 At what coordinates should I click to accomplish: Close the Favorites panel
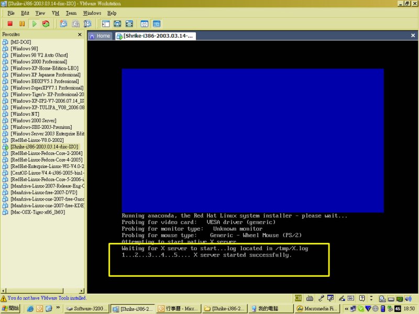(80, 35)
